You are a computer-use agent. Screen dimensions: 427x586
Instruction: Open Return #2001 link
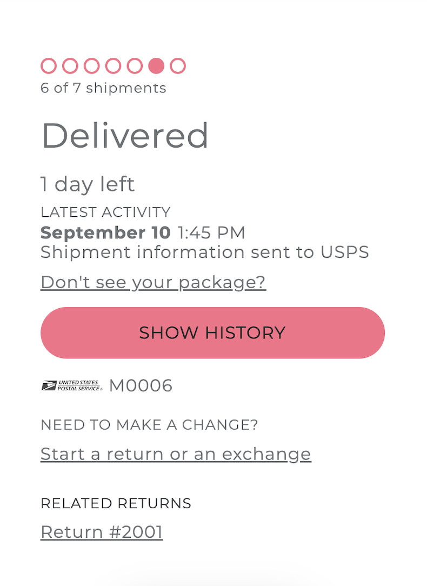pyautogui.click(x=102, y=532)
